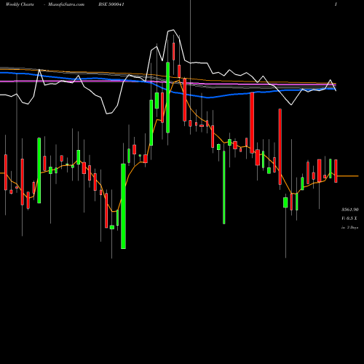Click the volume text 'V: 0.5 X'

pyautogui.click(x=349, y=218)
